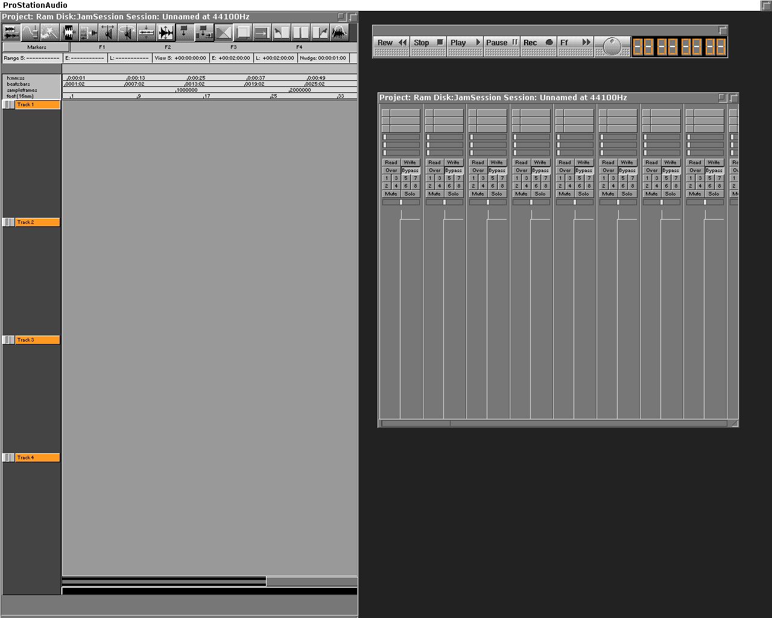The height and width of the screenshot is (618, 772).
Task: Click the fade curve on left panel icon
Action: pyautogui.click(x=281, y=32)
